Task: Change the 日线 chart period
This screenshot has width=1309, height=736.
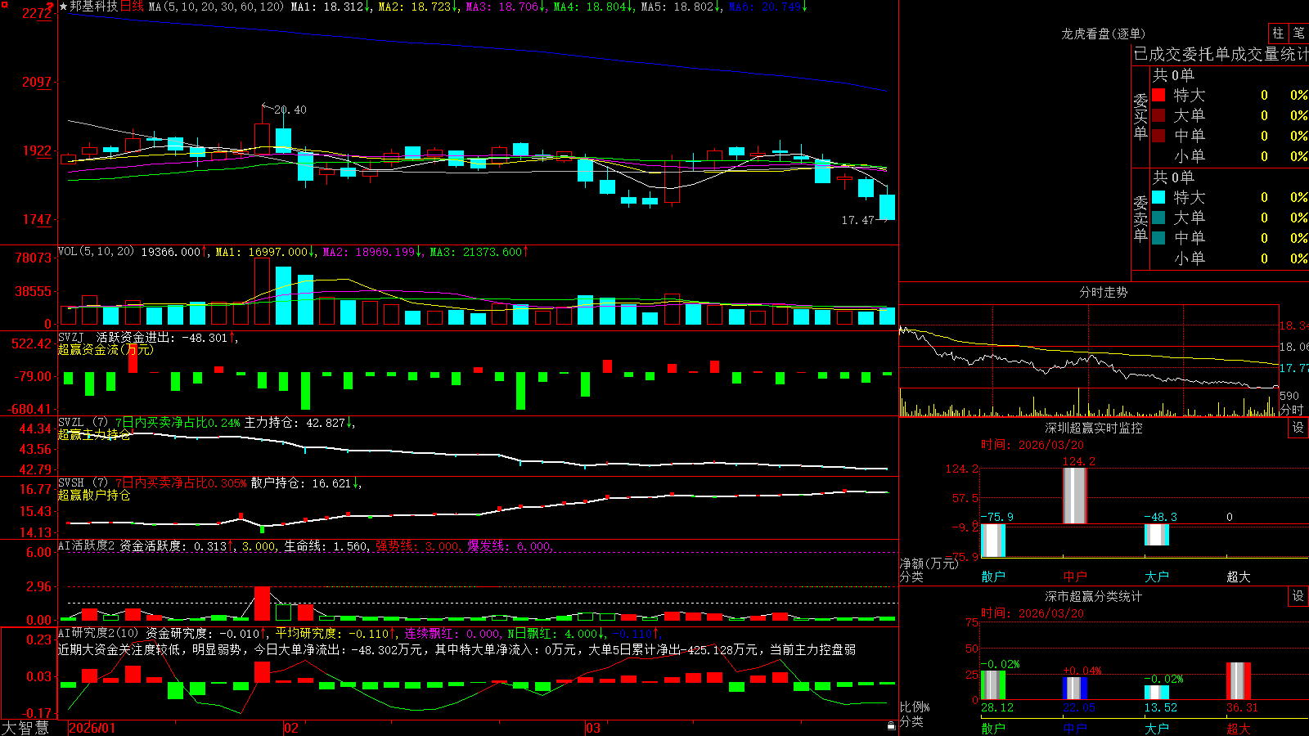Action: pyautogui.click(x=132, y=7)
